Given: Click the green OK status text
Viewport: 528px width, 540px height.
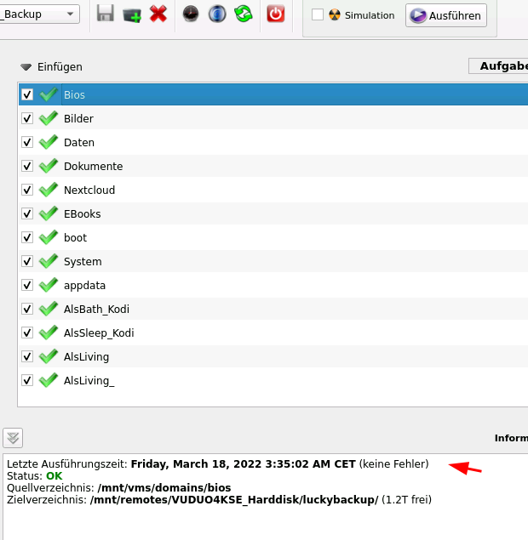Looking at the screenshot, I should point(55,476).
